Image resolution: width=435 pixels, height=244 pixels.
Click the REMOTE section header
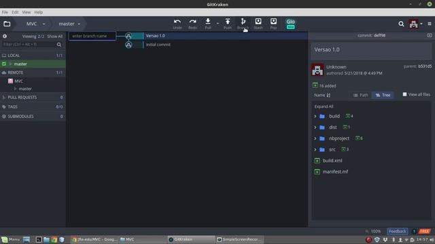coord(33,73)
